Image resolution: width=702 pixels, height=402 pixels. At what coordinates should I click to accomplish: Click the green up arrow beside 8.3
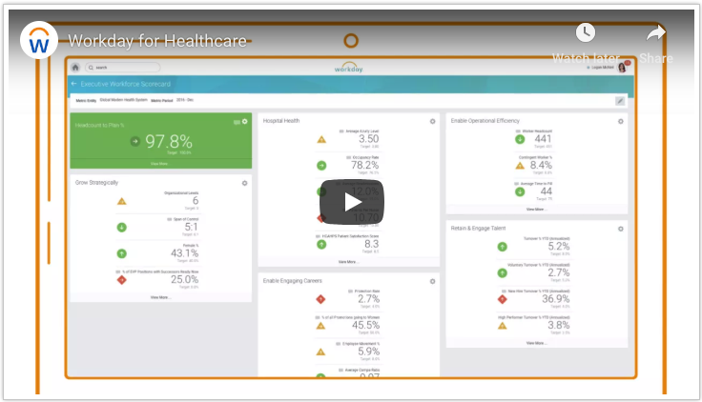click(321, 245)
